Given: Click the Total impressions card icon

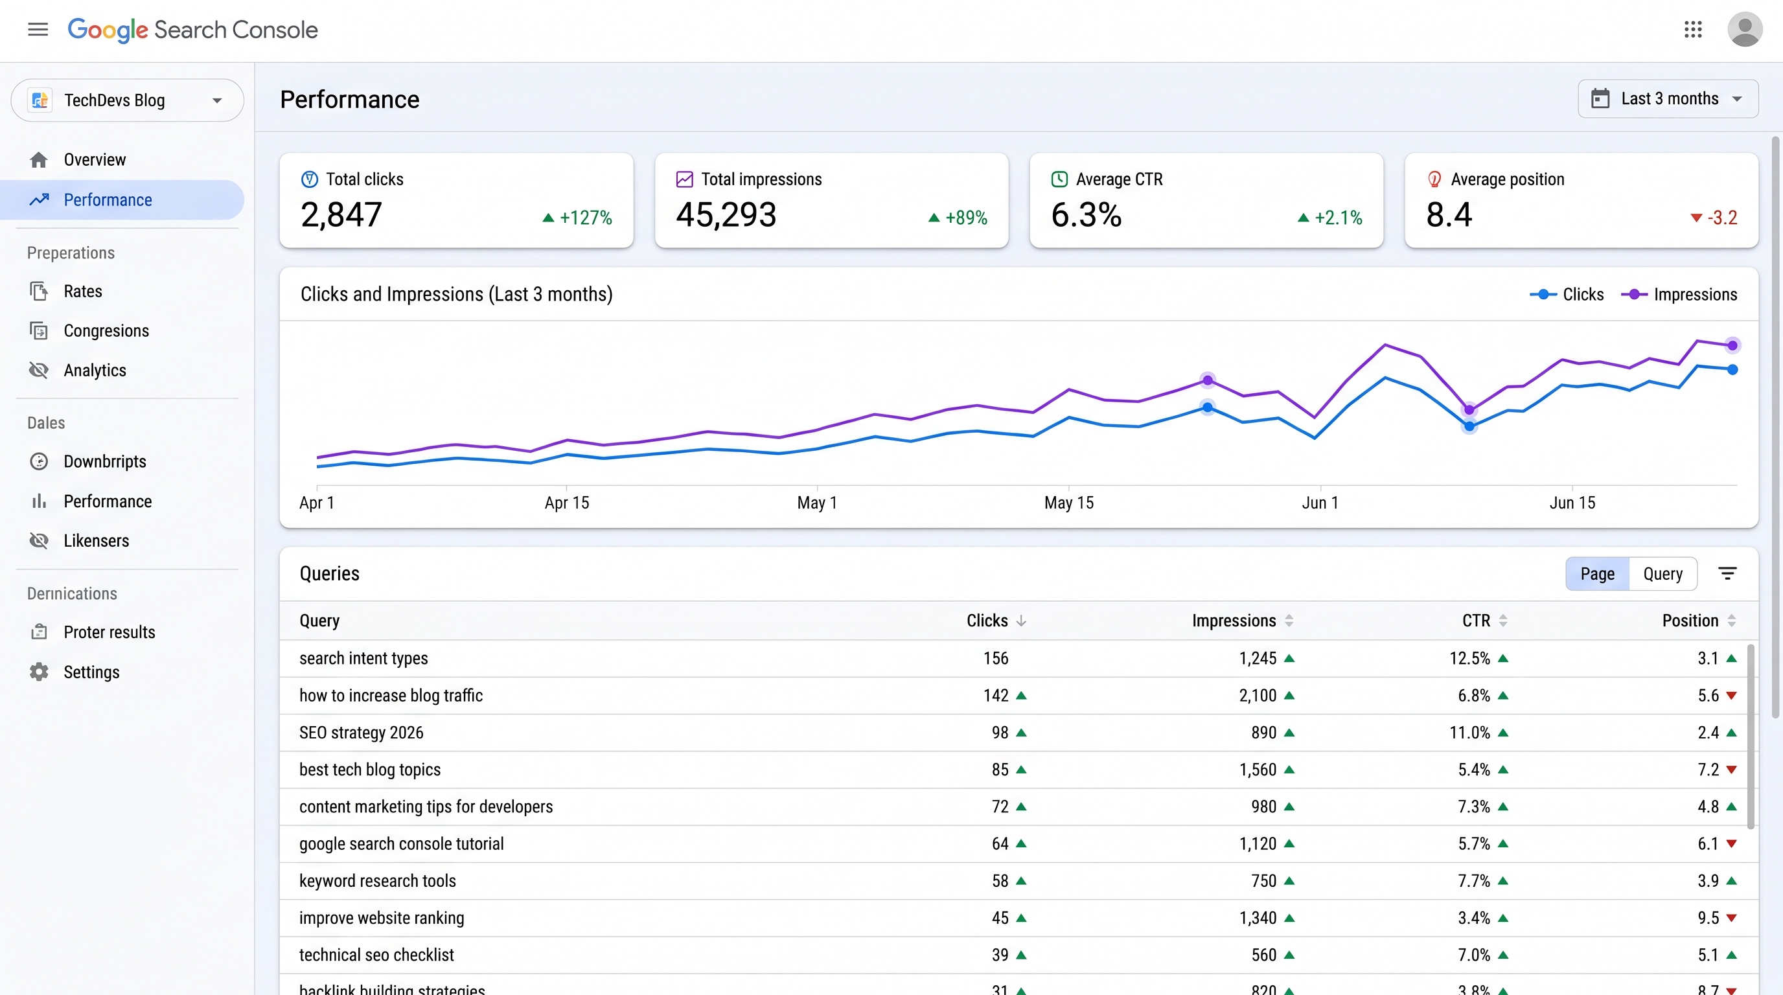Looking at the screenshot, I should tap(685, 179).
